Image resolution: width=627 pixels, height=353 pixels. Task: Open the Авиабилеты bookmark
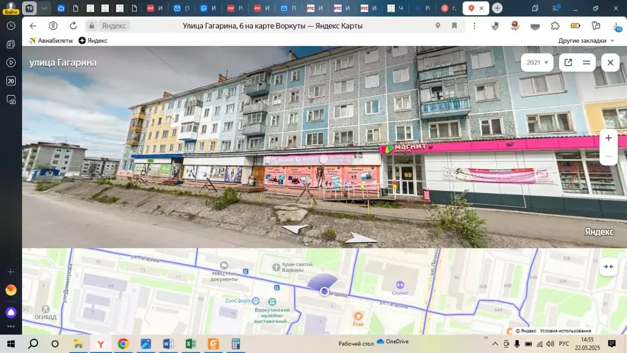coord(51,40)
